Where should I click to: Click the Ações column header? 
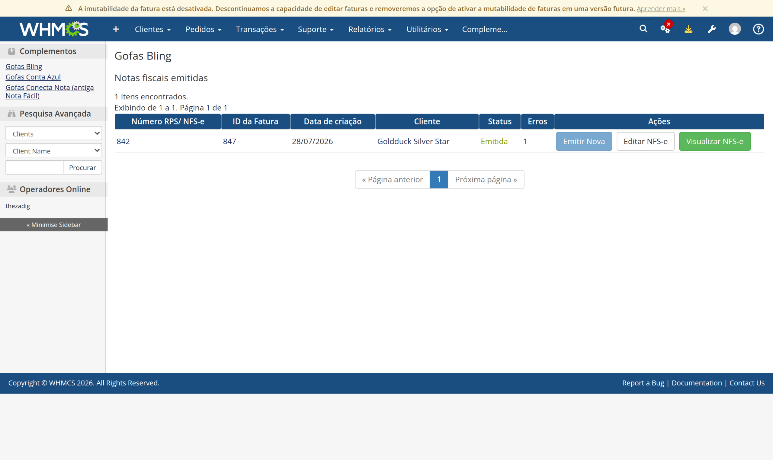coord(659,121)
